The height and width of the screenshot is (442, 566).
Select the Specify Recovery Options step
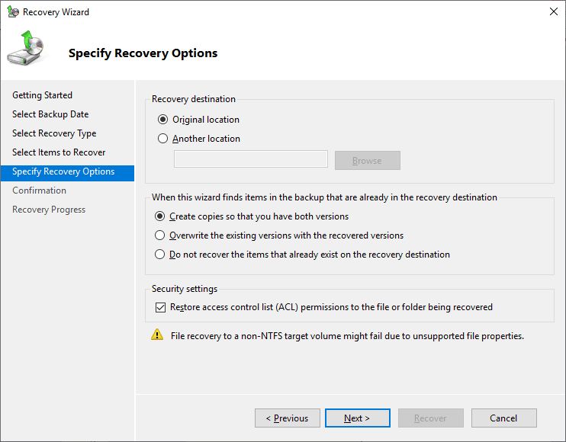point(67,173)
